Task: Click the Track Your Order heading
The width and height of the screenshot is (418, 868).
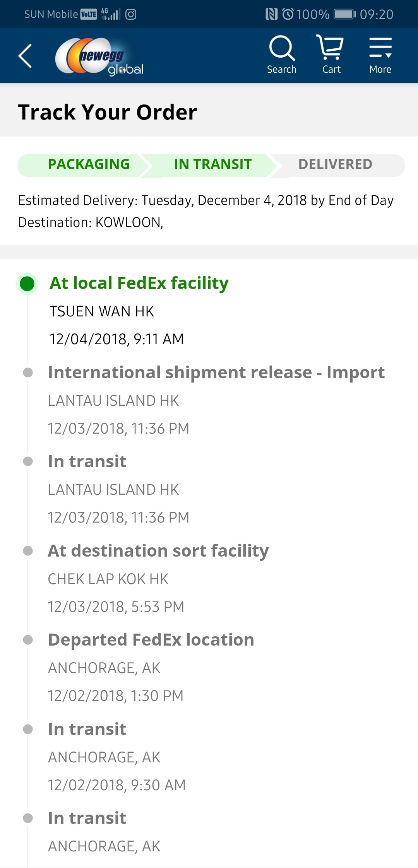Action: coord(108,112)
